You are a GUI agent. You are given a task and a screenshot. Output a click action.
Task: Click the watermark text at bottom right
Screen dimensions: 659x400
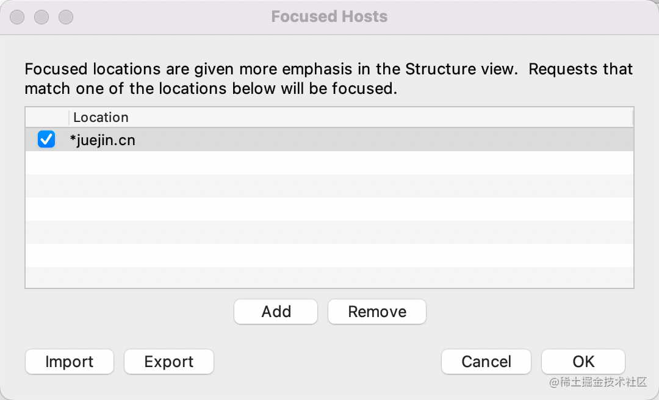(x=597, y=382)
